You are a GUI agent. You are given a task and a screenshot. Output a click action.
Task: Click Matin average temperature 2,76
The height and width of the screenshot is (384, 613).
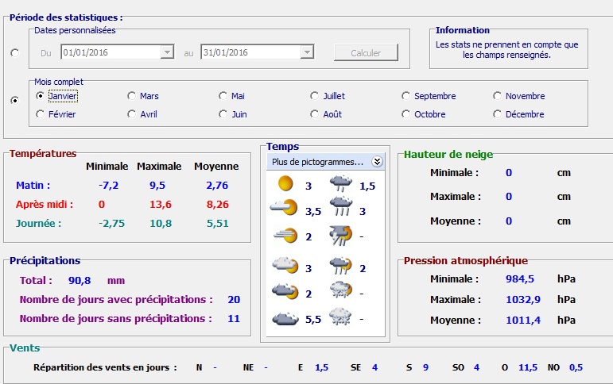coord(217,186)
